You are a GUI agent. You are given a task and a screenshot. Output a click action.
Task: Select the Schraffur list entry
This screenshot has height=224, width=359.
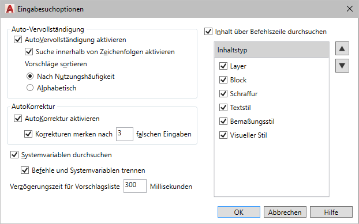click(x=244, y=94)
